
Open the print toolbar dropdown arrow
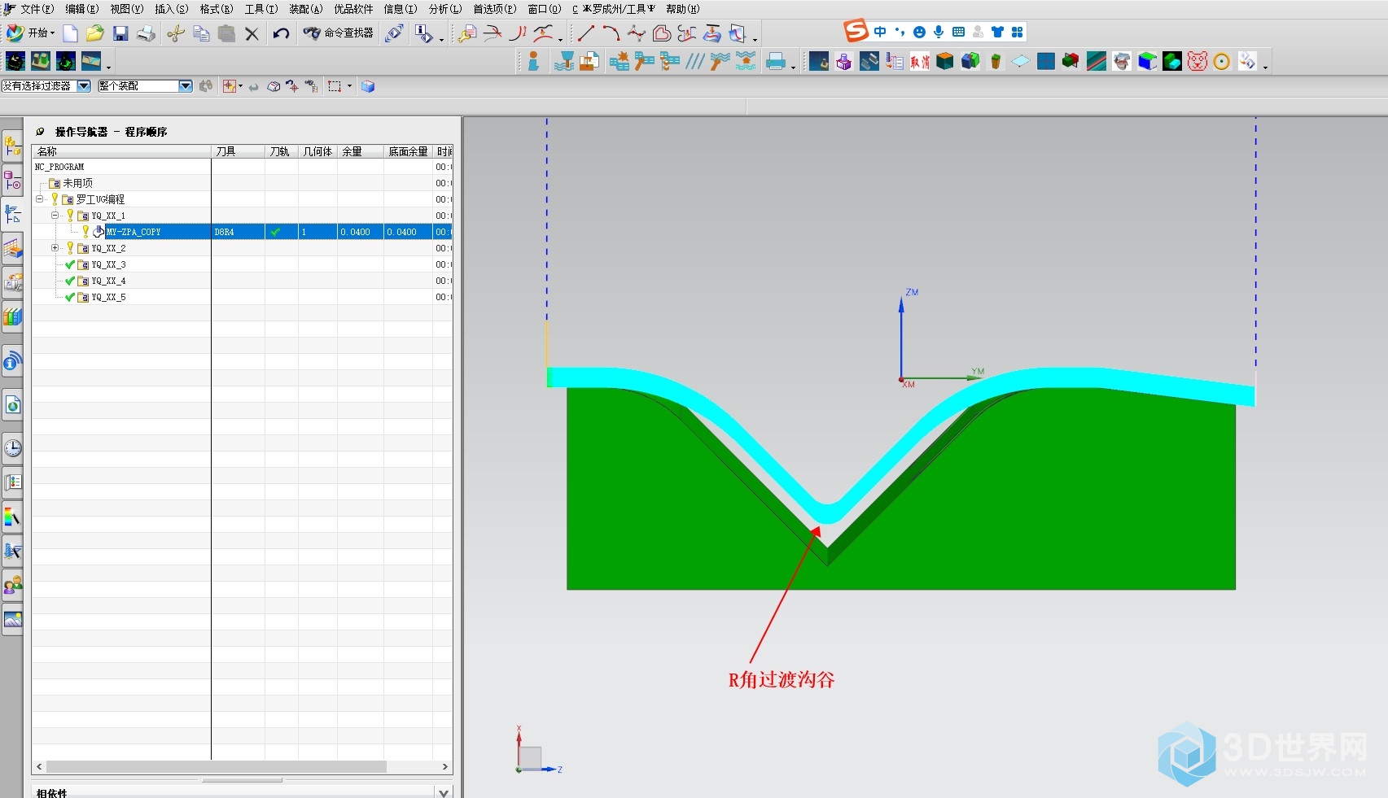tap(793, 66)
